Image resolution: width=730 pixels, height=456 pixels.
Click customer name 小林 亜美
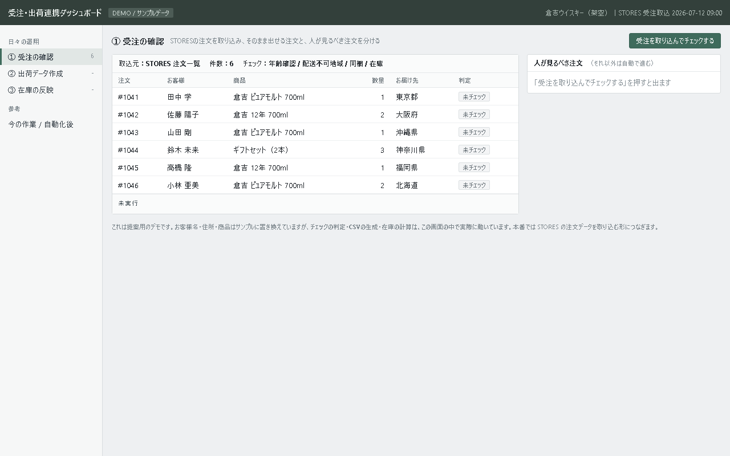183,186
